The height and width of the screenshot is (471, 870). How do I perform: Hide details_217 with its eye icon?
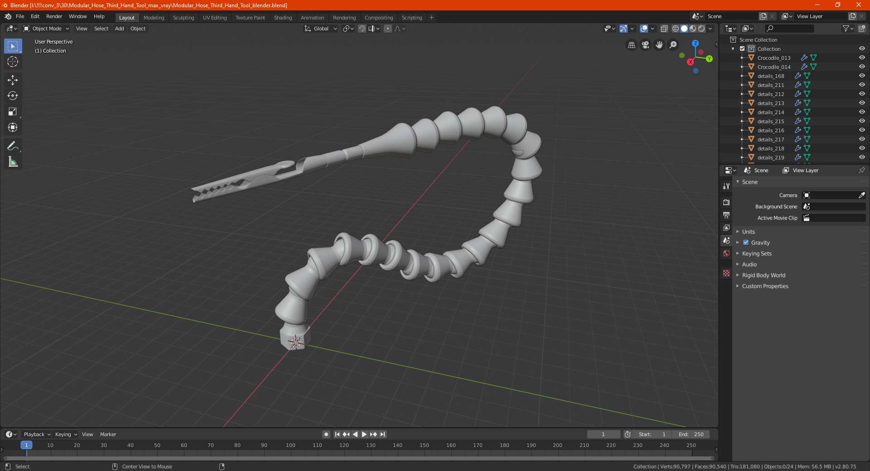[862, 139]
